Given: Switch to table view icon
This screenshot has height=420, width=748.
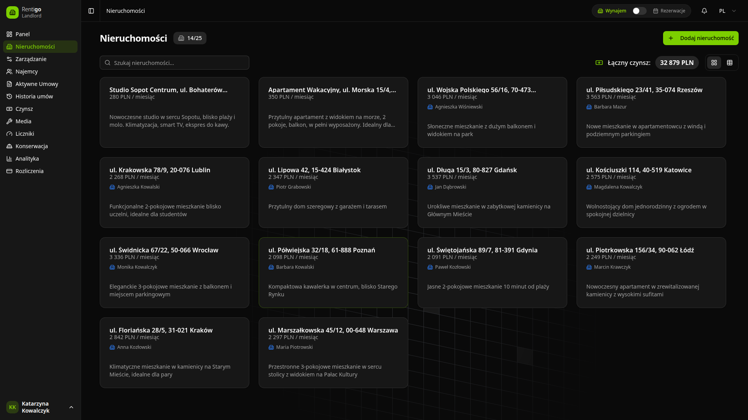Looking at the screenshot, I should 730,63.
